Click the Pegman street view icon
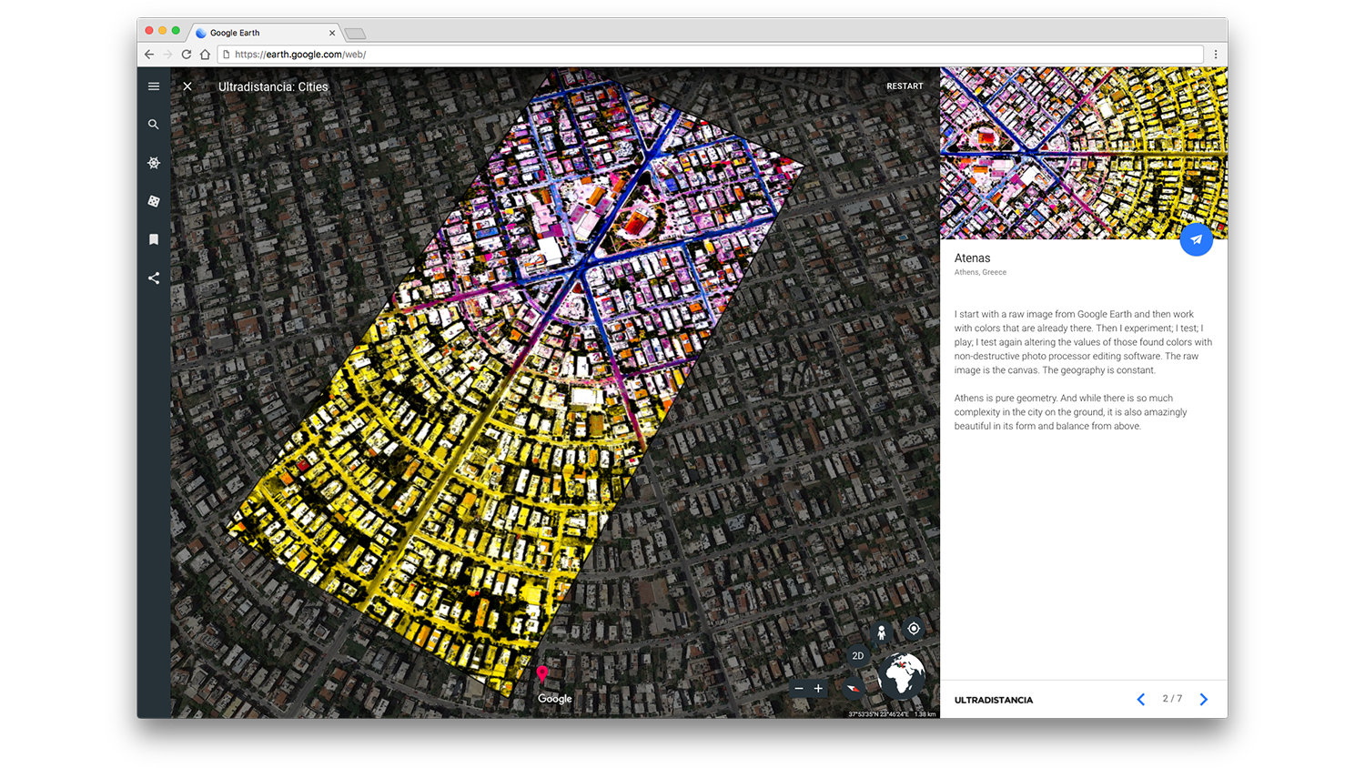This screenshot has width=1365, height=768. [881, 632]
